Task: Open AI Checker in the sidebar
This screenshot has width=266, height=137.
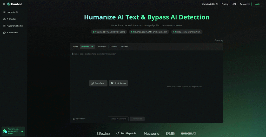Action: (x=11, y=19)
